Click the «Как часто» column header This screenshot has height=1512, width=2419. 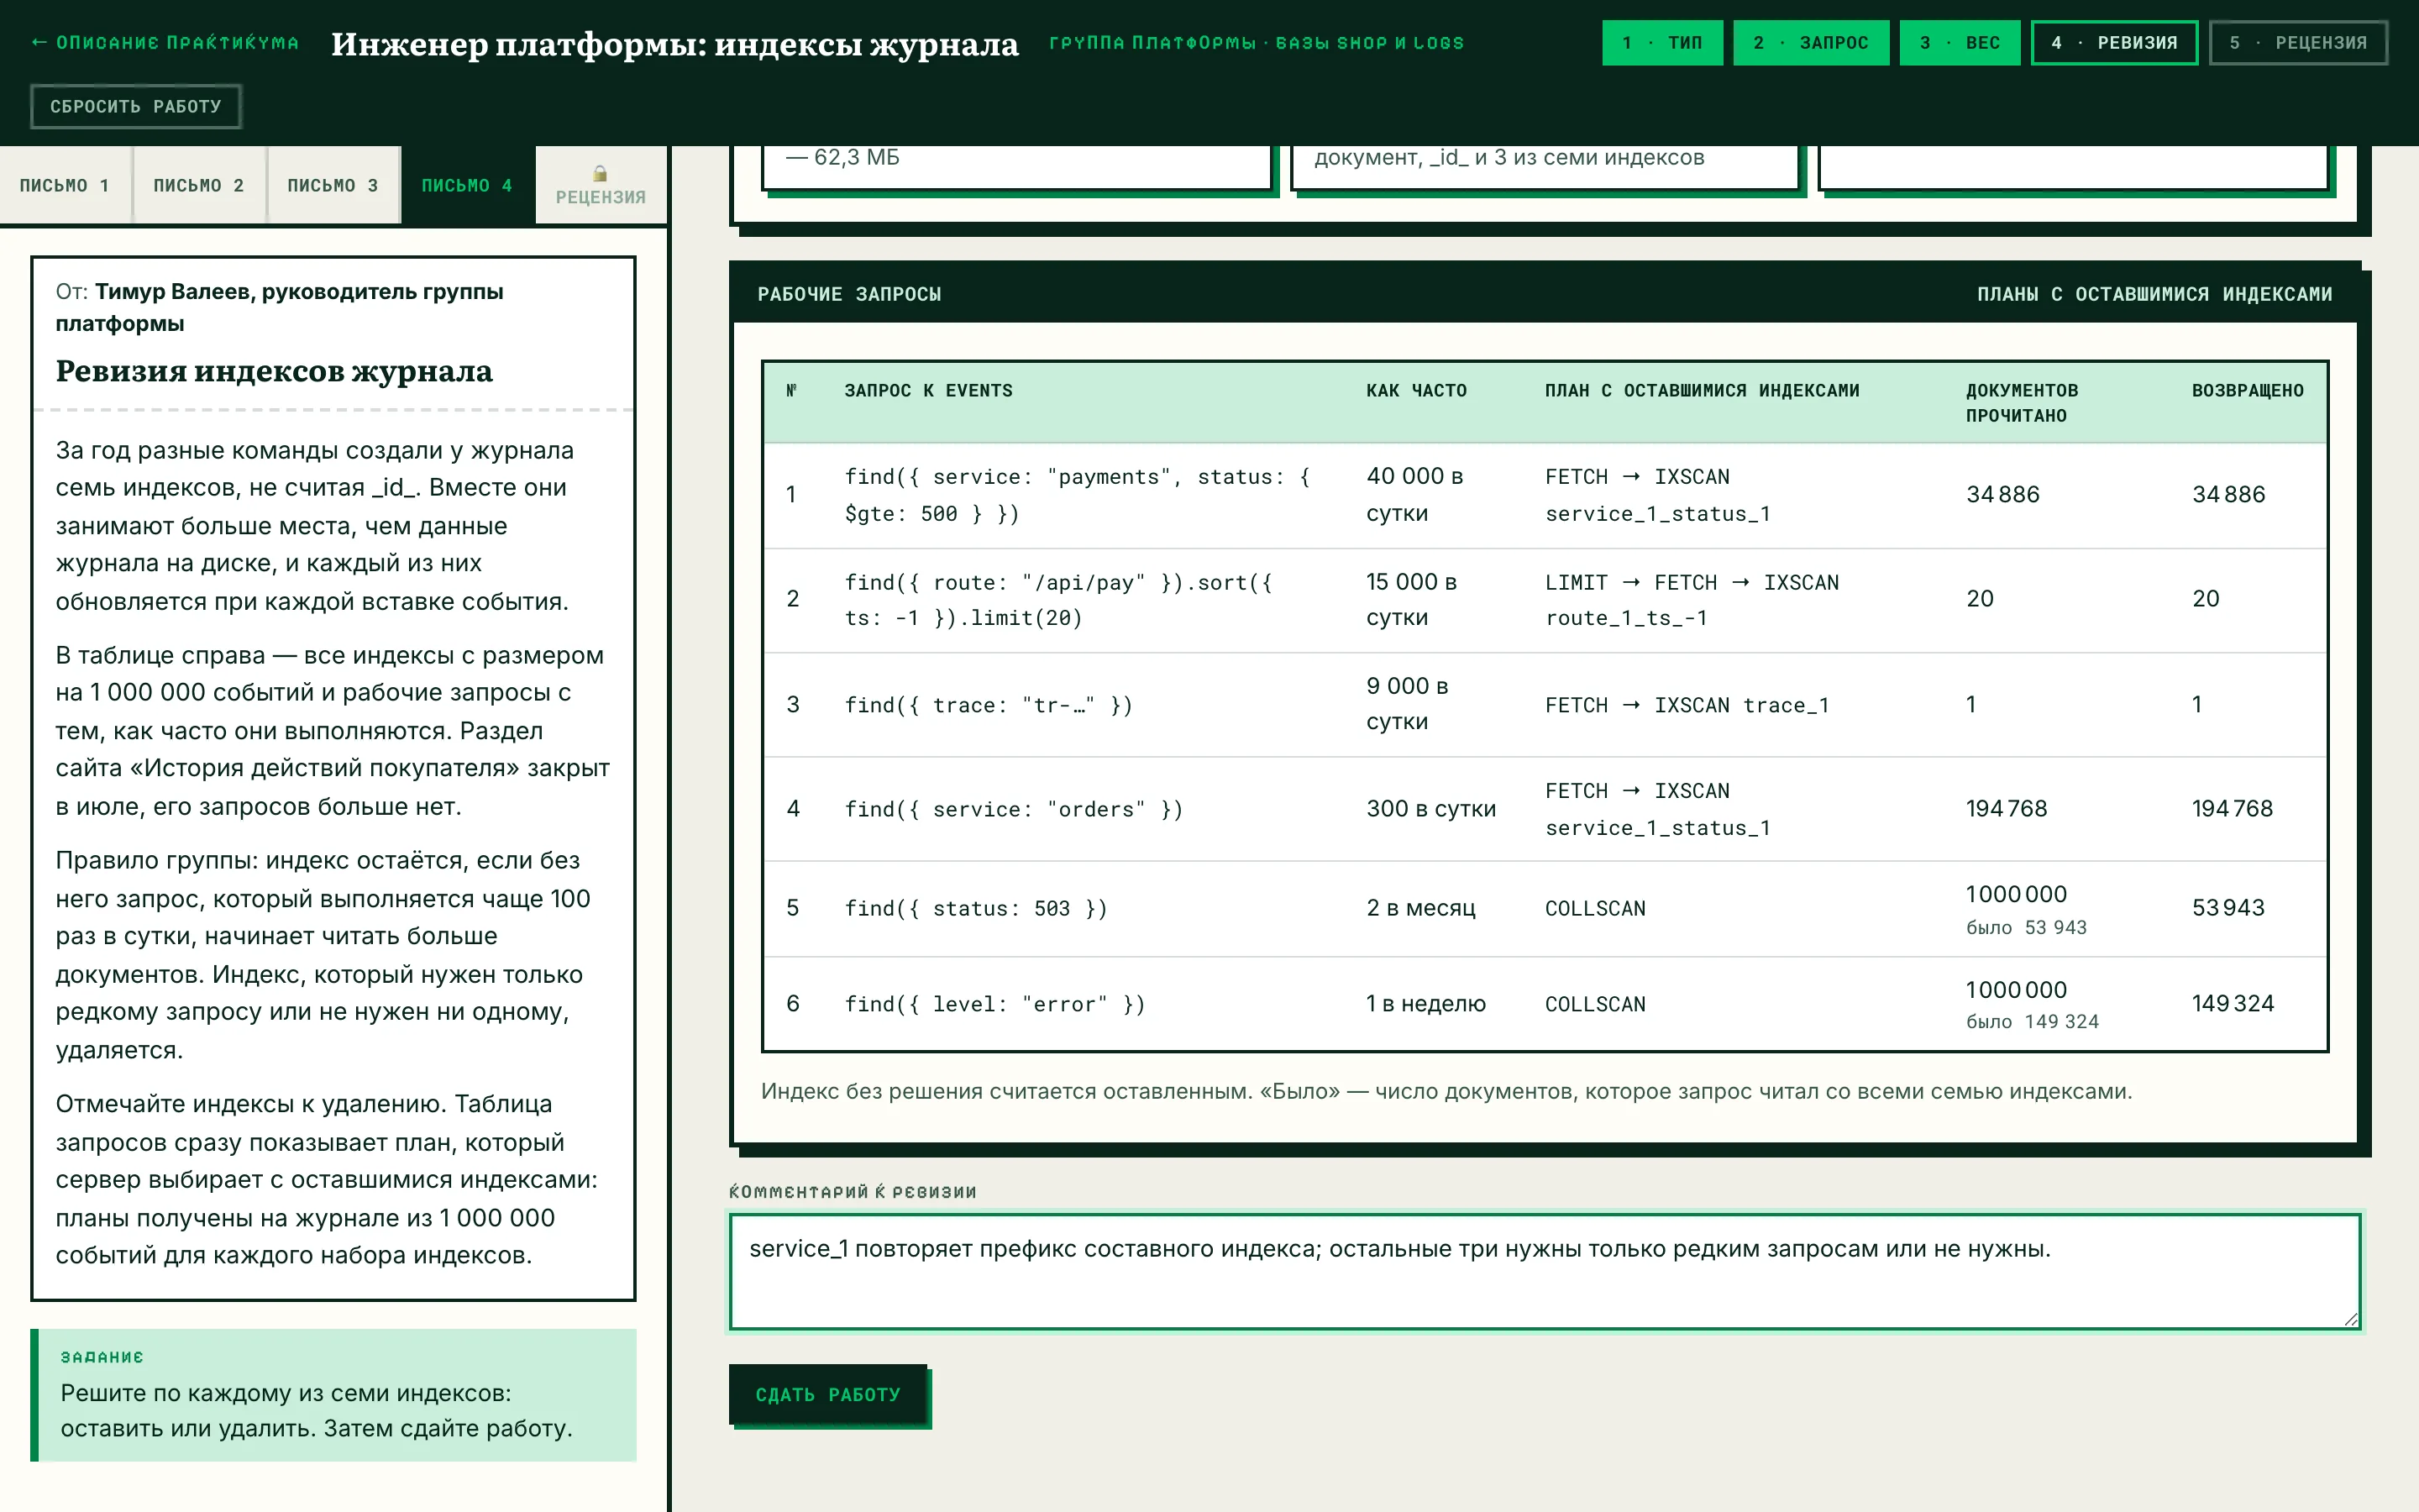1415,391
